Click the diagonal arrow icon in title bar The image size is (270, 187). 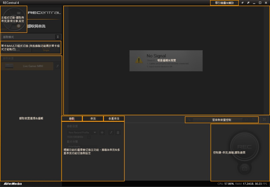(248, 3)
